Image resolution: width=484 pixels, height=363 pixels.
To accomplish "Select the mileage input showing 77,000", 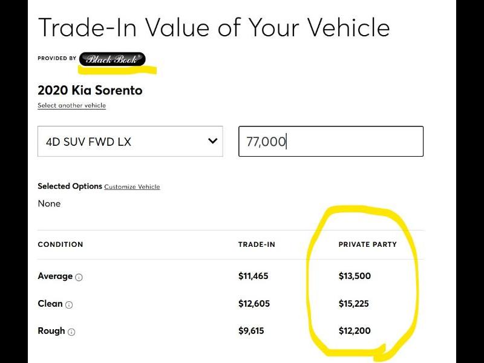I will click(332, 141).
